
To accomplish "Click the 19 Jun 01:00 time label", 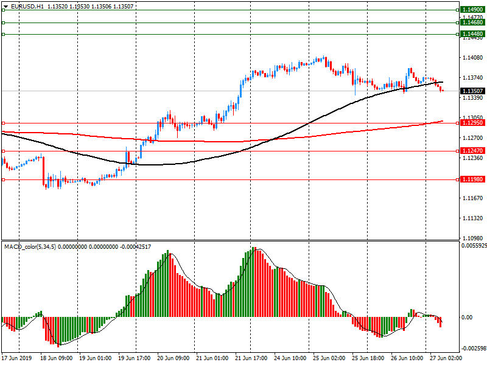I will 95,358.
